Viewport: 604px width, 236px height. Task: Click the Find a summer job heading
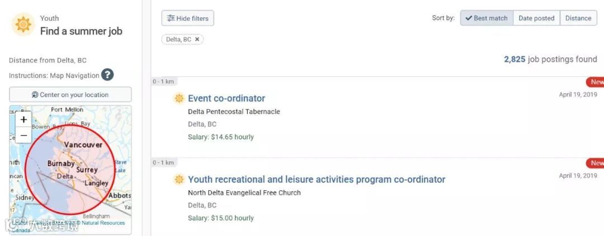click(x=81, y=31)
